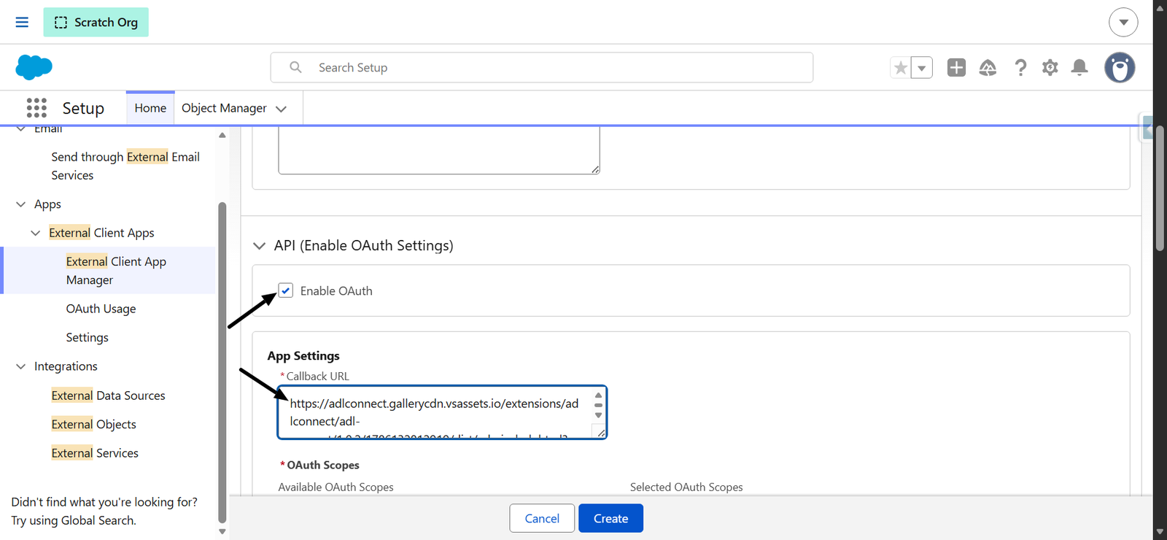This screenshot has height=540, width=1167.
Task: Collapse the External Client Apps tree node
Action: [x=35, y=233]
